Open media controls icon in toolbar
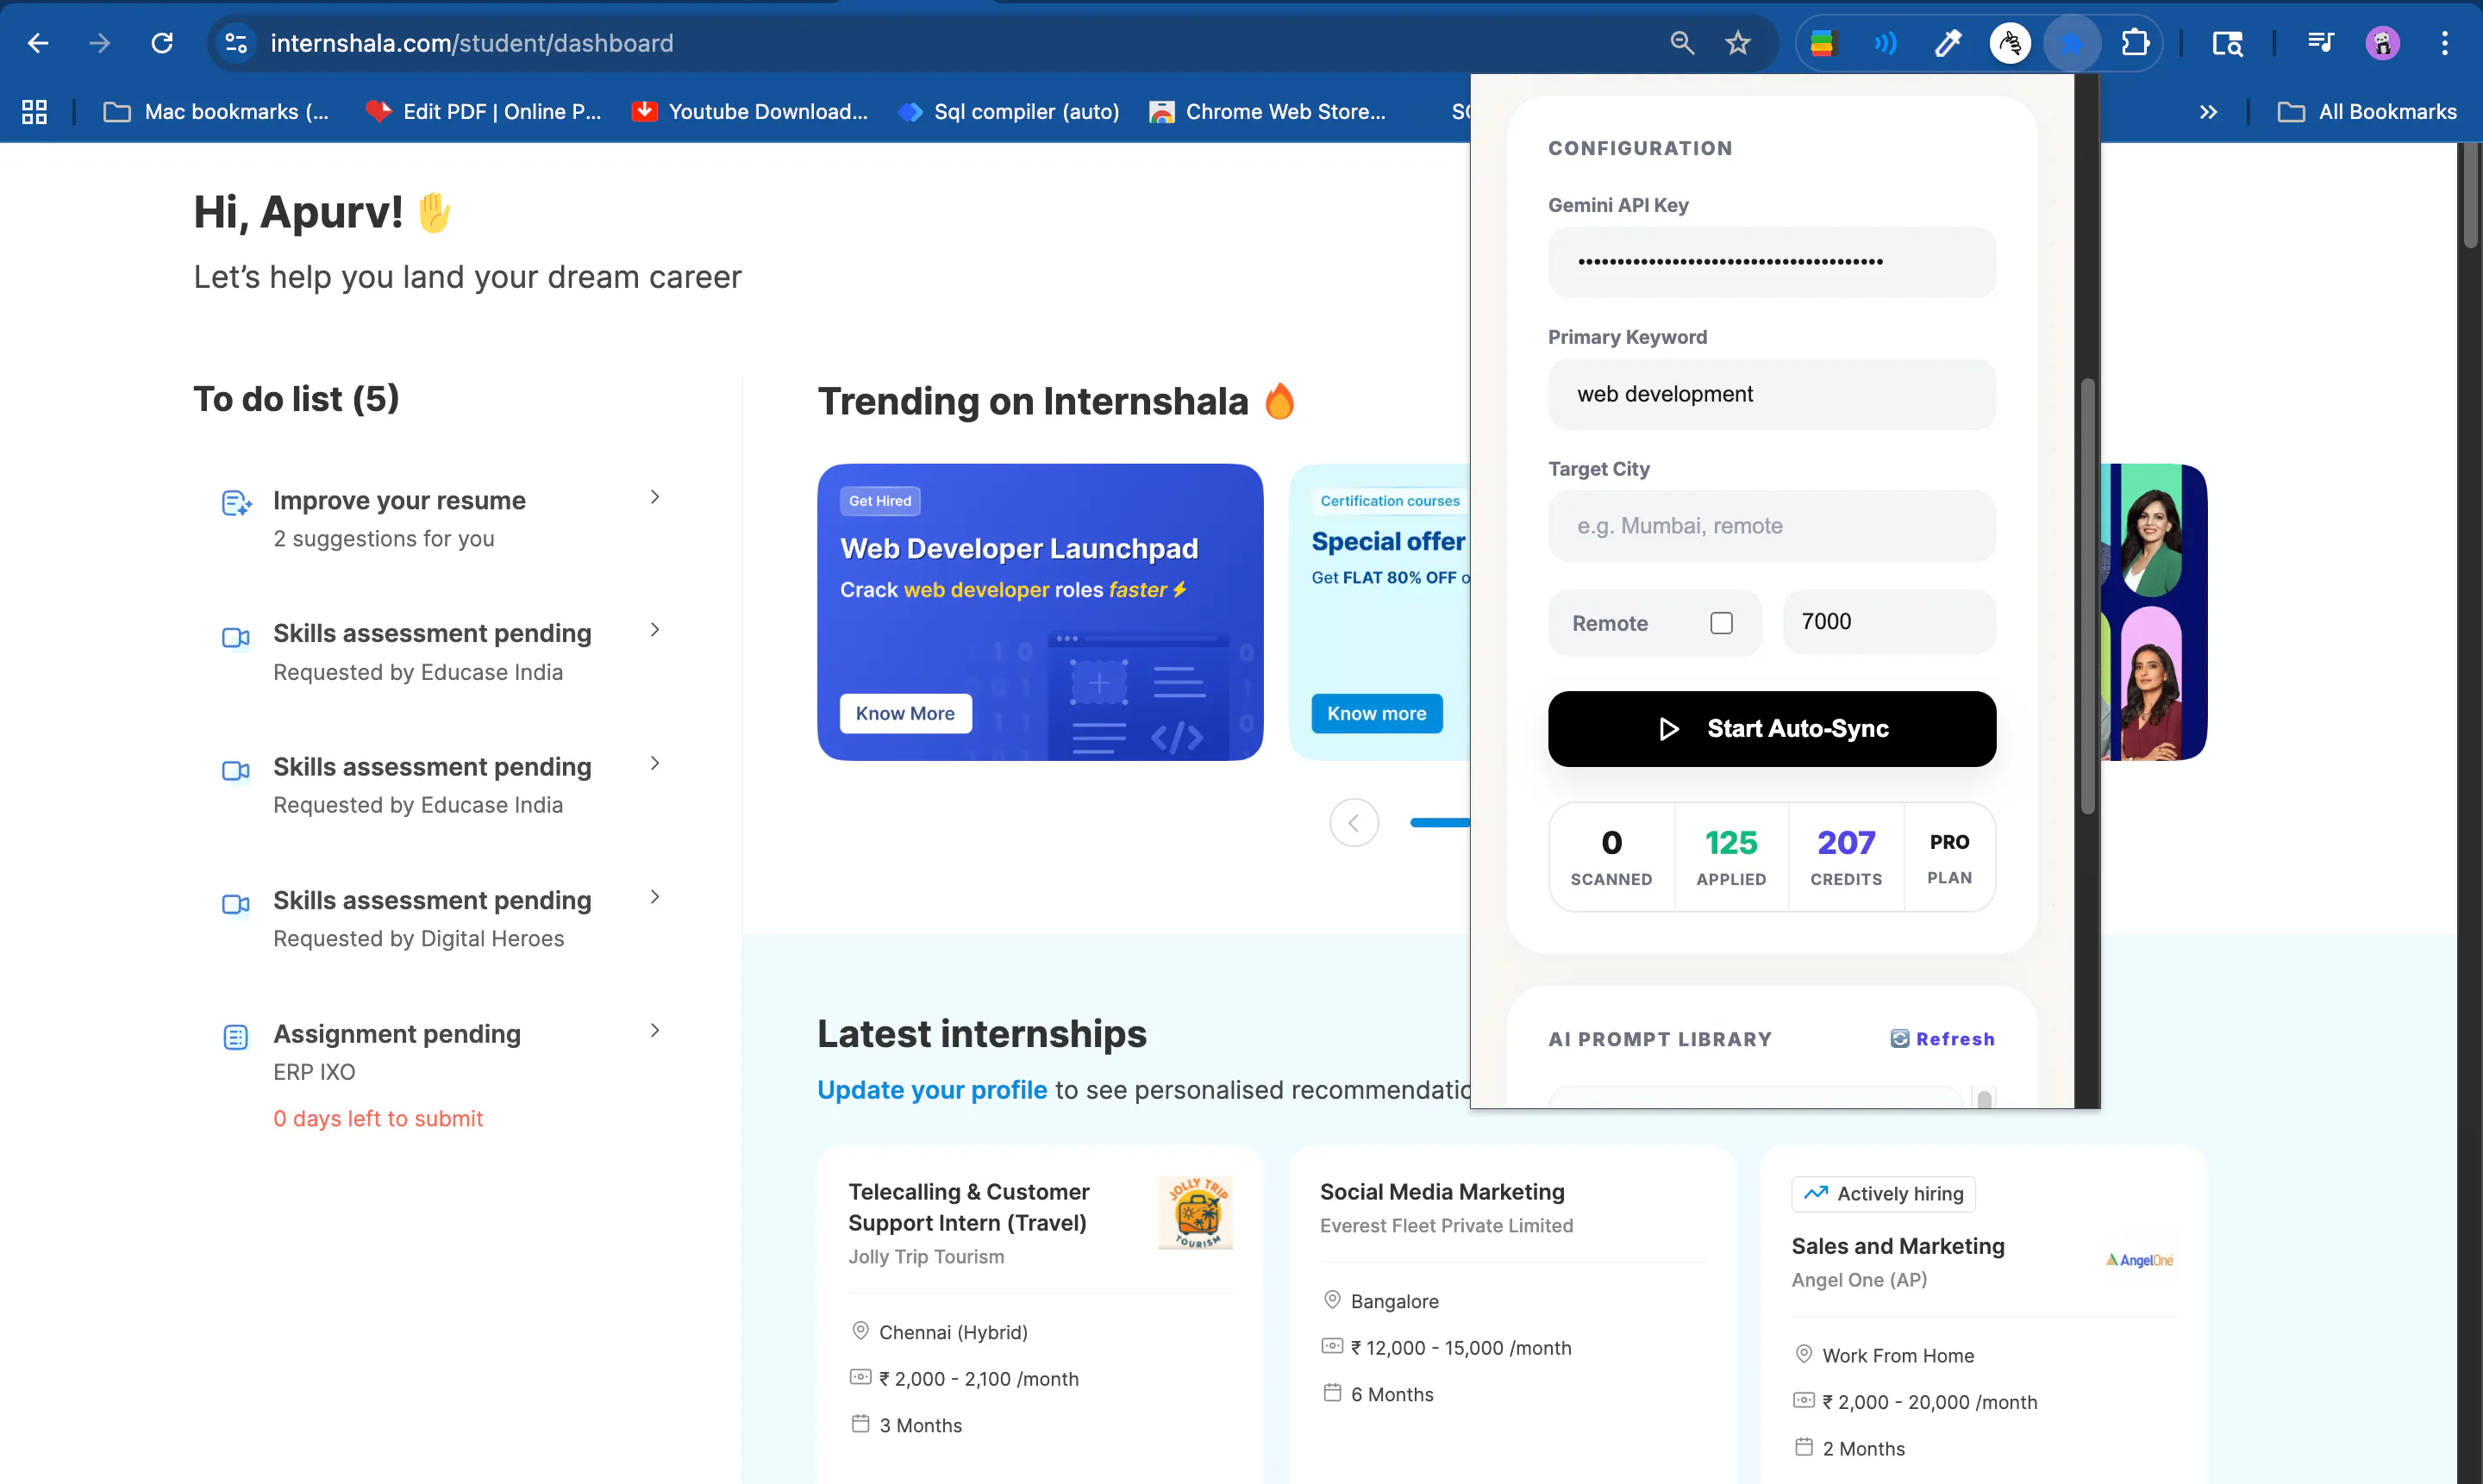 click(2320, 43)
